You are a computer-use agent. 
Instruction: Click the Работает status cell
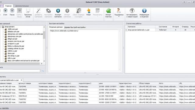coord(163,30)
